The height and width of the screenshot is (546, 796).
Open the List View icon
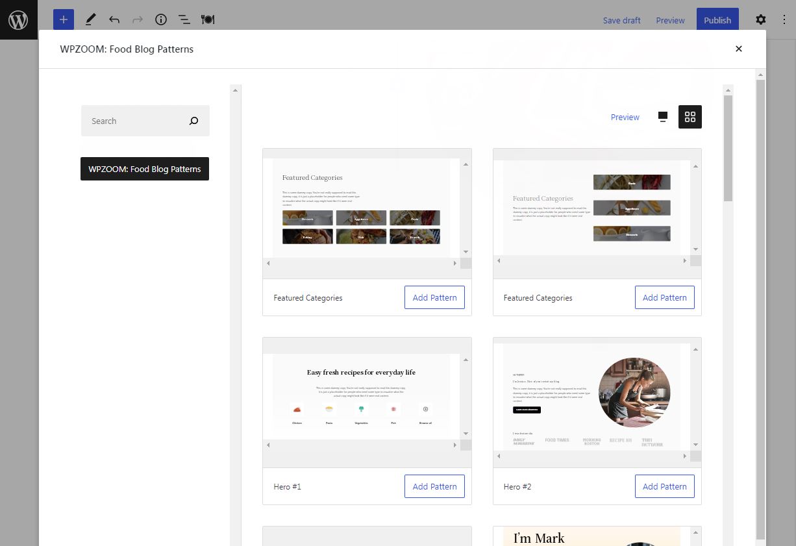[x=184, y=19]
